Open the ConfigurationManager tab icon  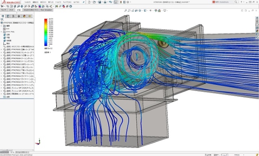pos(13,16)
